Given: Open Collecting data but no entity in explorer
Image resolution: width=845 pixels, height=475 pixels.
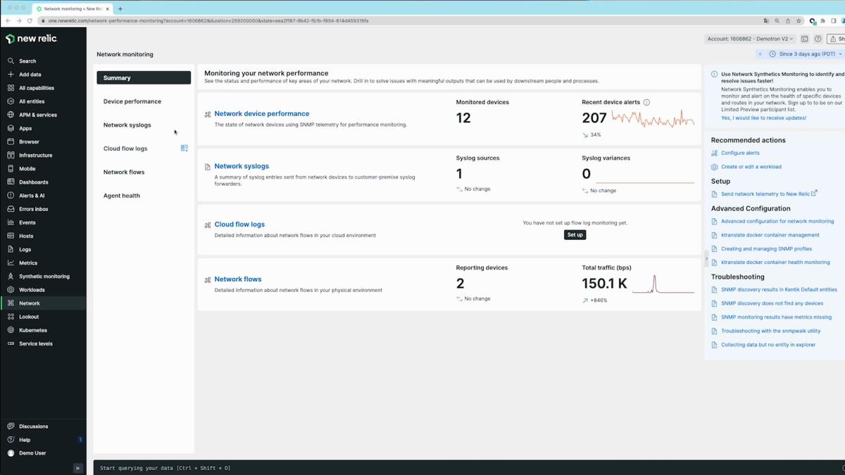Looking at the screenshot, I should click(x=768, y=345).
